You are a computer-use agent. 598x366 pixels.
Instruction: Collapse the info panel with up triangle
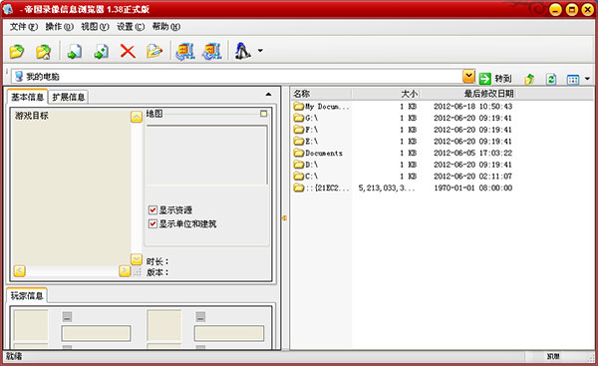coord(268,95)
